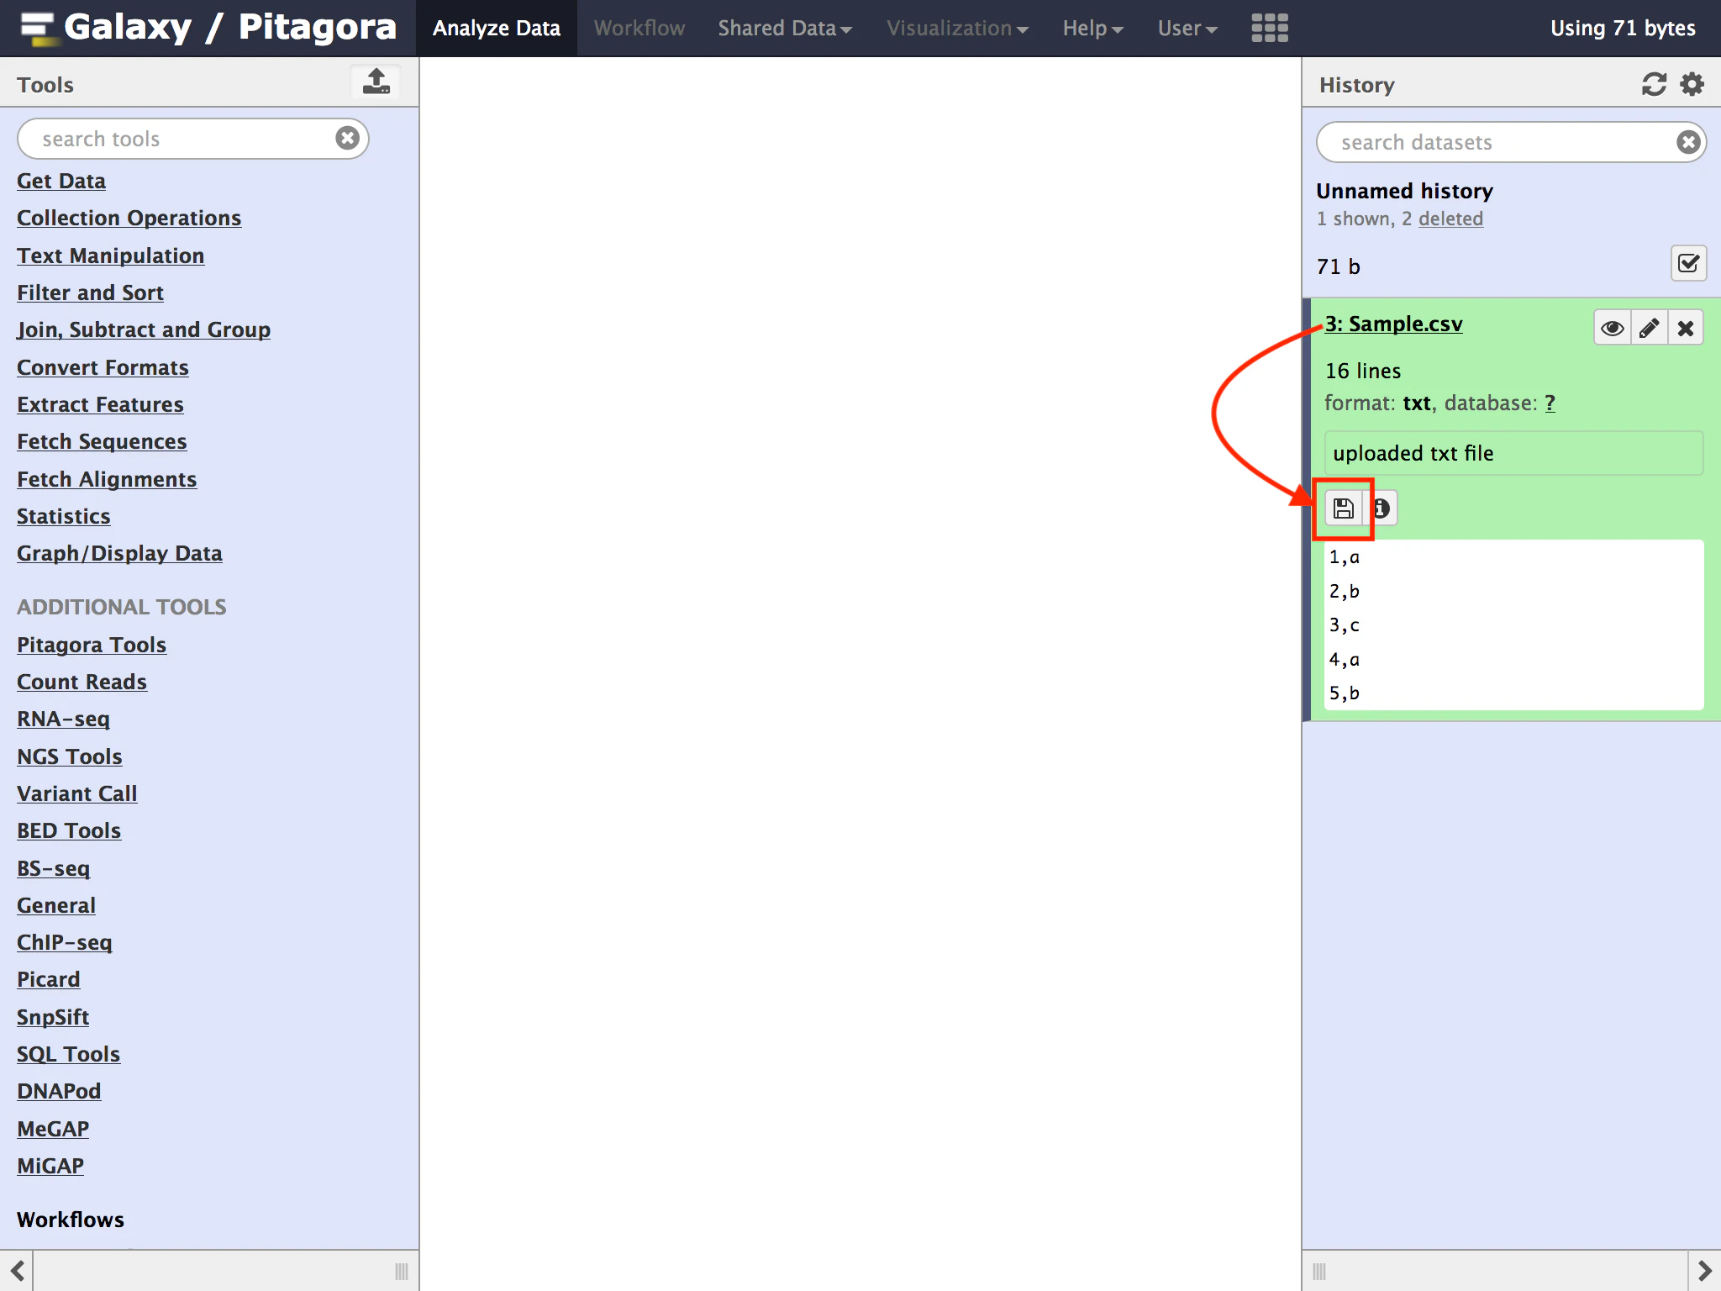Toggle multi-dataset selection checkbox
This screenshot has width=1721, height=1291.
point(1688,264)
